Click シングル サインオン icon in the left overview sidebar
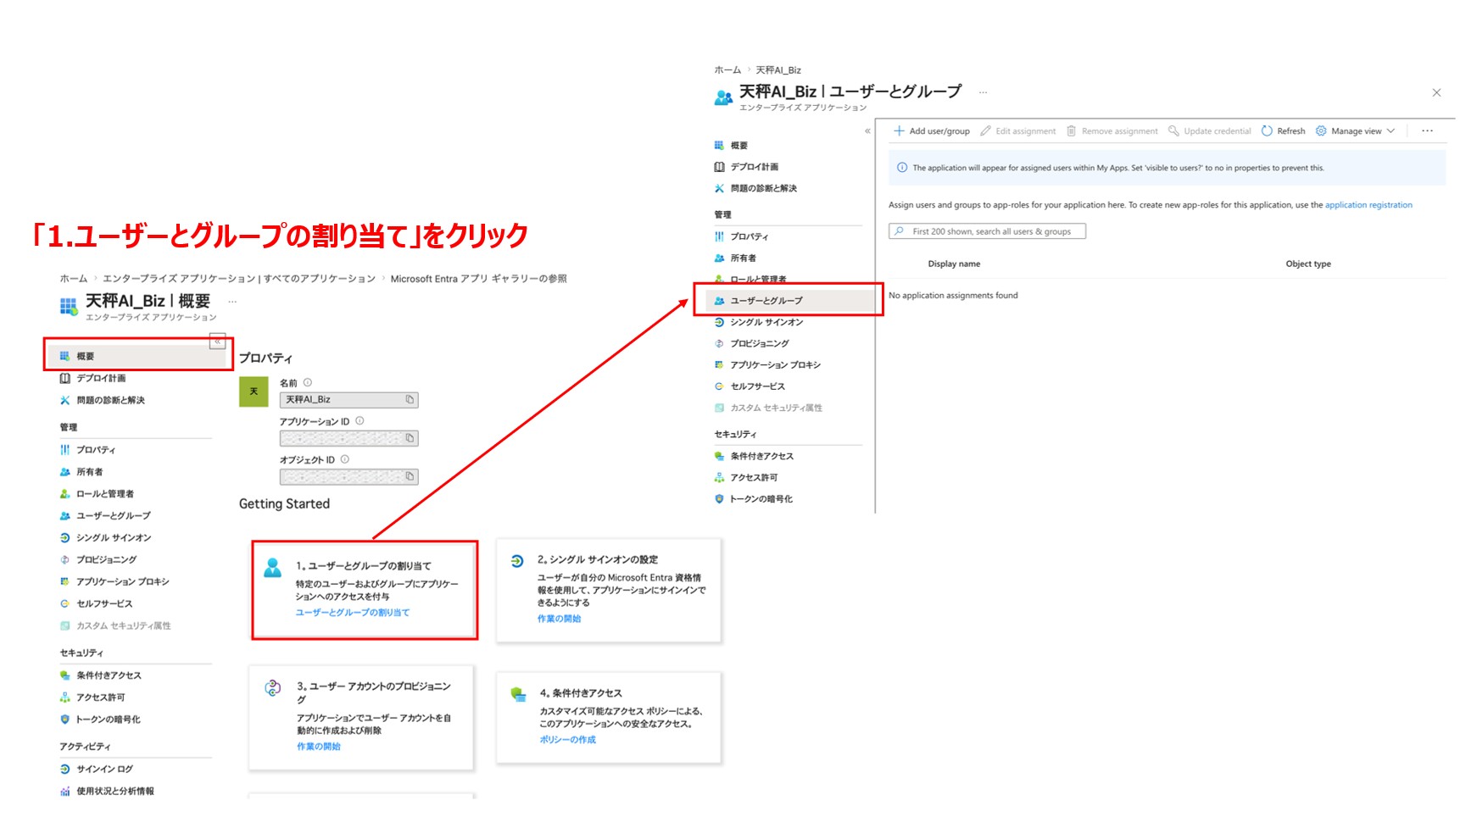The width and height of the screenshot is (1477, 828). click(65, 538)
